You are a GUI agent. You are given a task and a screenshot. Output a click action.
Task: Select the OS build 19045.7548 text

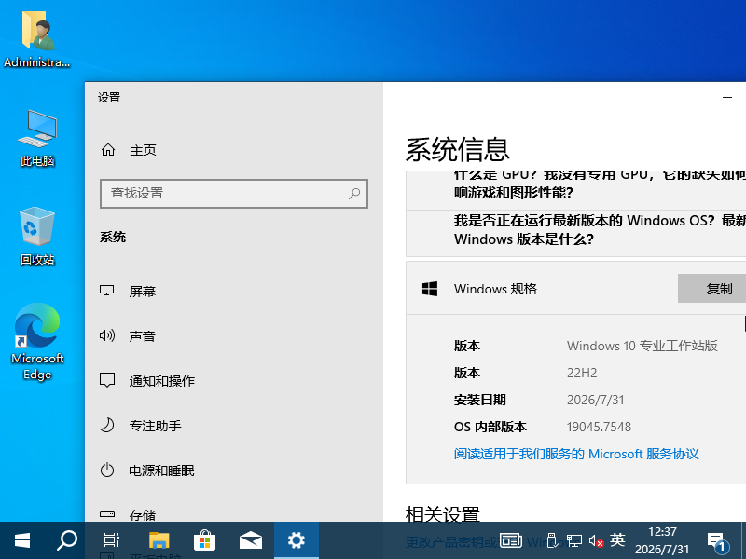(599, 427)
